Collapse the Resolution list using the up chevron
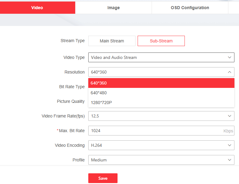 click(229, 72)
